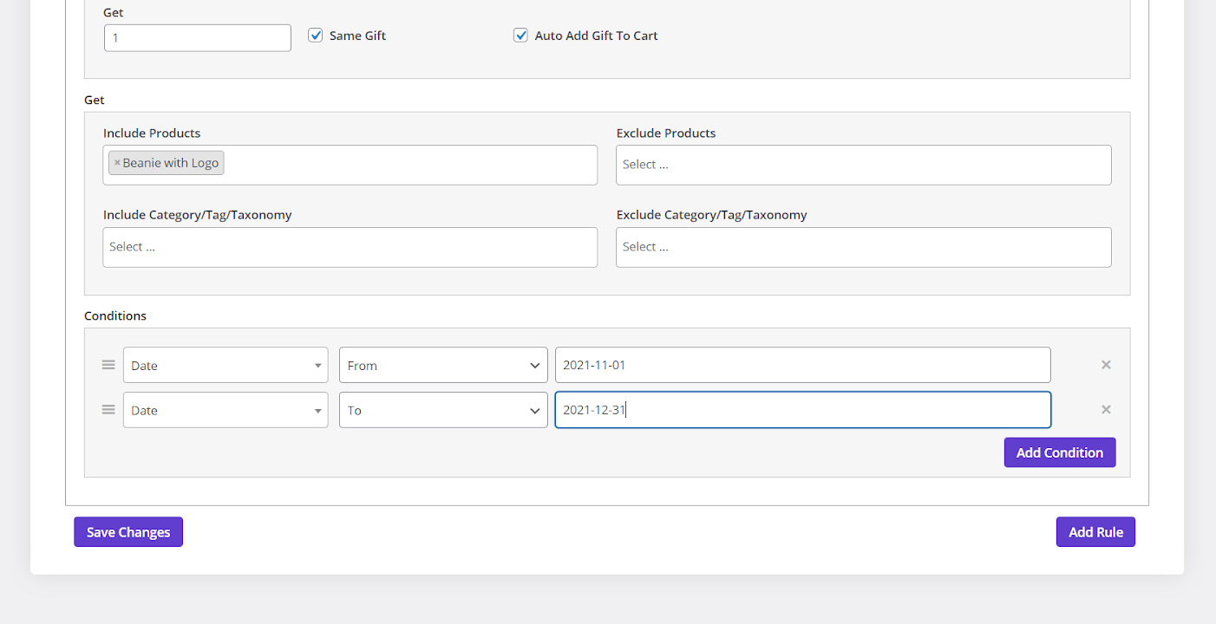
Task: Click the Exclude Category/Tag/Taxonomy label
Action: click(x=712, y=215)
